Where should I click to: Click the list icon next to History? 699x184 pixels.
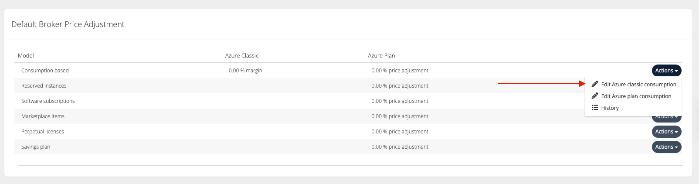tap(594, 108)
